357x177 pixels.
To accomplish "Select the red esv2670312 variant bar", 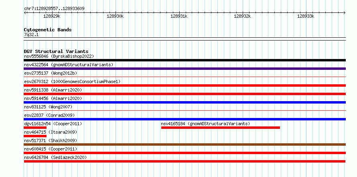I will point(185,85).
